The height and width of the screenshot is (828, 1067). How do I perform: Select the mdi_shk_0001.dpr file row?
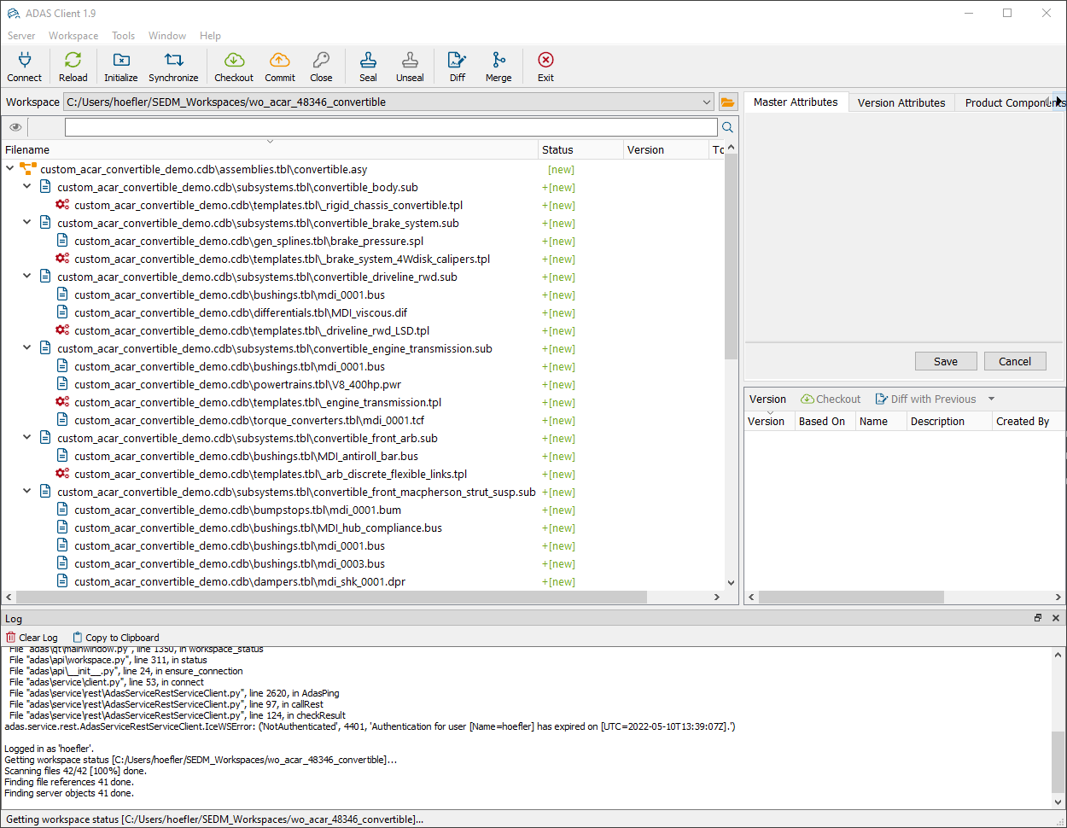363,581
